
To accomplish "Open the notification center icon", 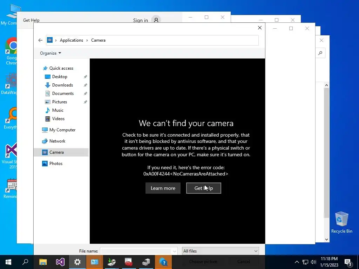I will click(348, 262).
